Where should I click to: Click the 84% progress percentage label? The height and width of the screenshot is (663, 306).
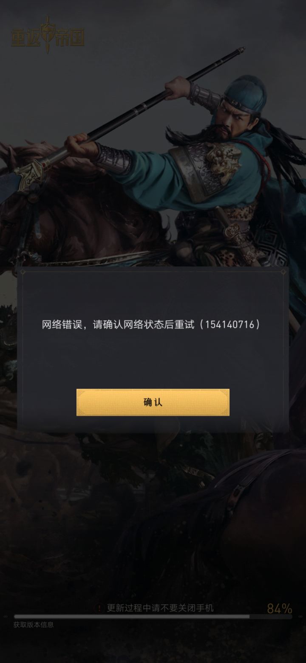(279, 609)
